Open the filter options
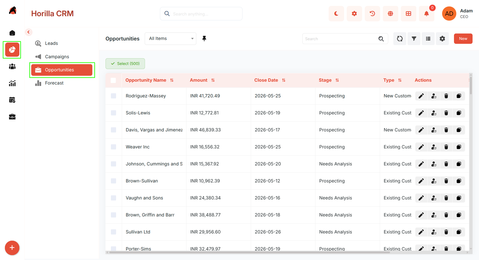Viewport: 479px width, 260px height. pos(414,39)
